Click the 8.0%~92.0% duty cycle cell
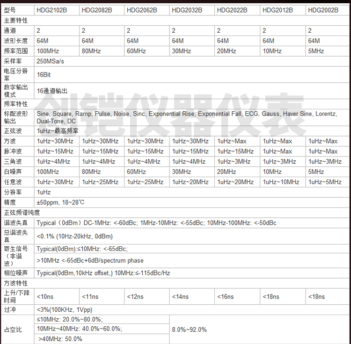351x344 pixels. coord(189,330)
